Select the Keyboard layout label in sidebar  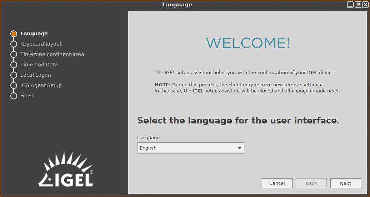41,44
